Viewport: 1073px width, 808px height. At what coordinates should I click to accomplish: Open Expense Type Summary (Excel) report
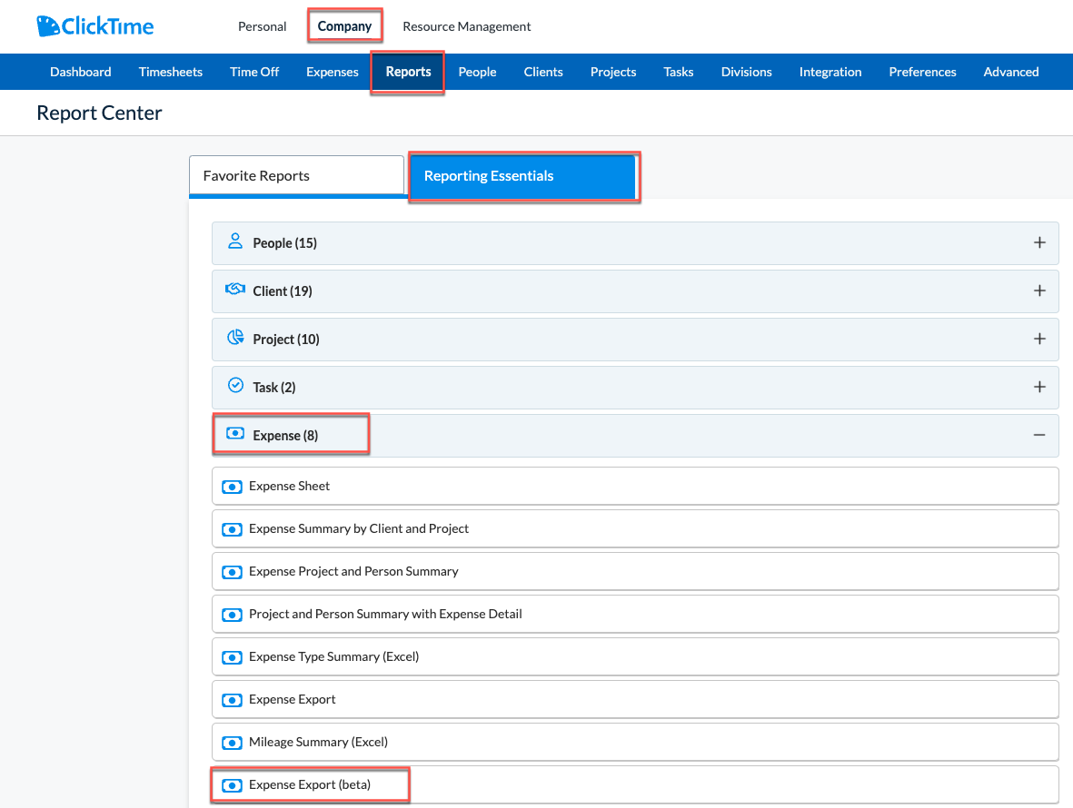635,657
